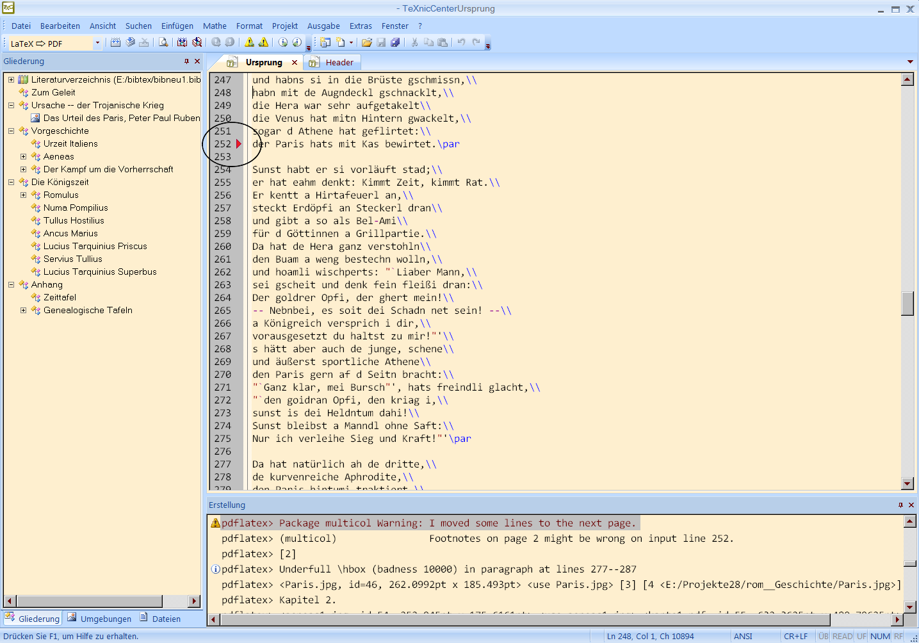This screenshot has height=643, width=919.
Task: Click editor scrollbar down arrow
Action: 907,484
